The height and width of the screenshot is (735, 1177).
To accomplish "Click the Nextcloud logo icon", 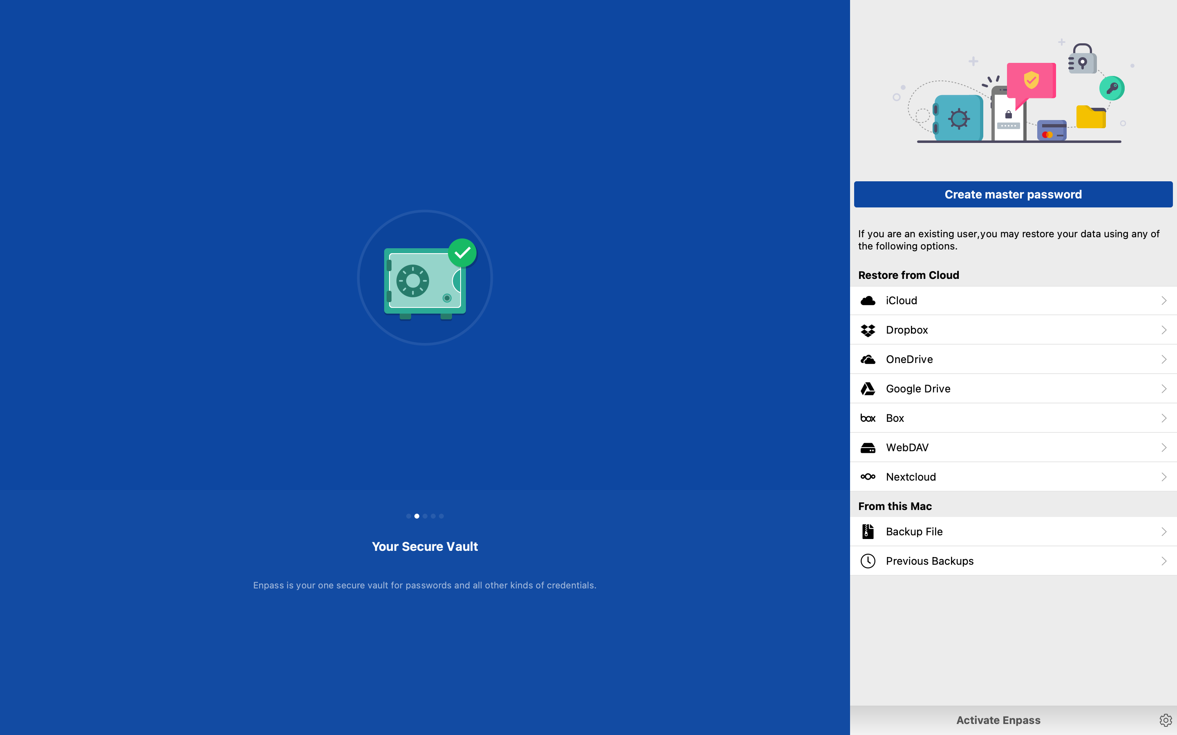I will click(868, 477).
